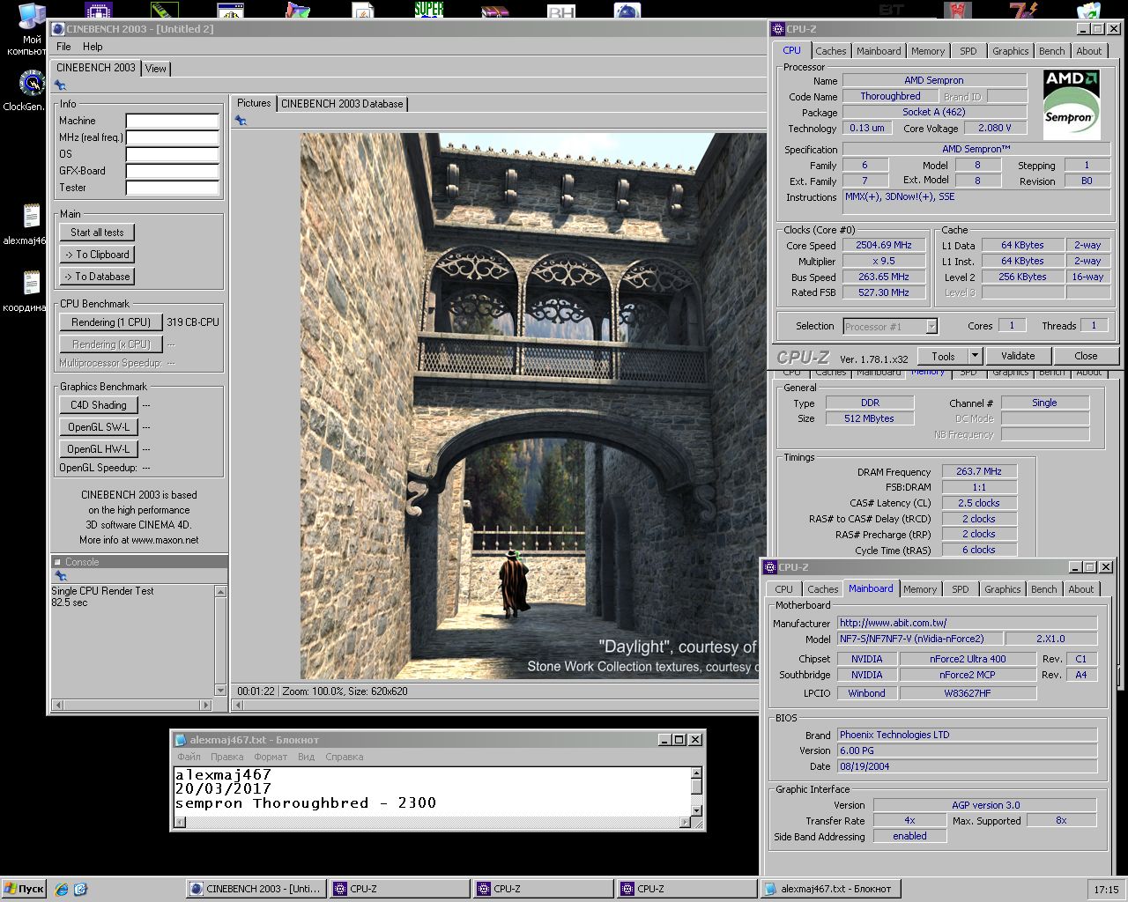
Task: Start C4D Shading test
Action: click(99, 405)
